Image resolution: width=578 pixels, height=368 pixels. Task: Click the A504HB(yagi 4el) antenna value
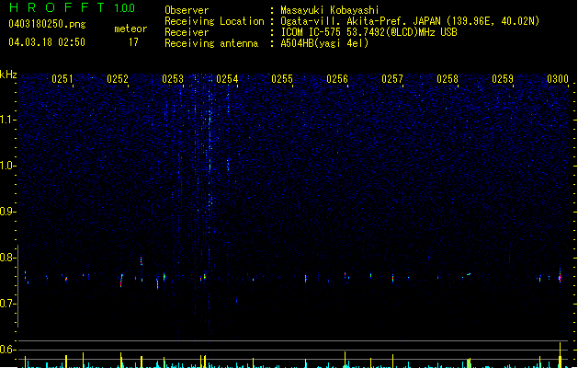324,43
